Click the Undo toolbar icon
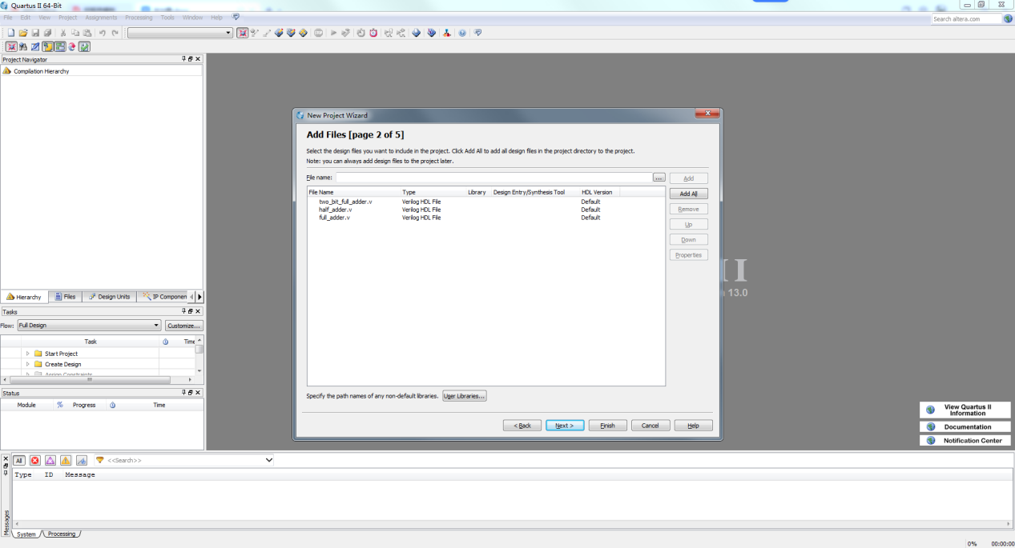1015x548 pixels. coord(102,33)
